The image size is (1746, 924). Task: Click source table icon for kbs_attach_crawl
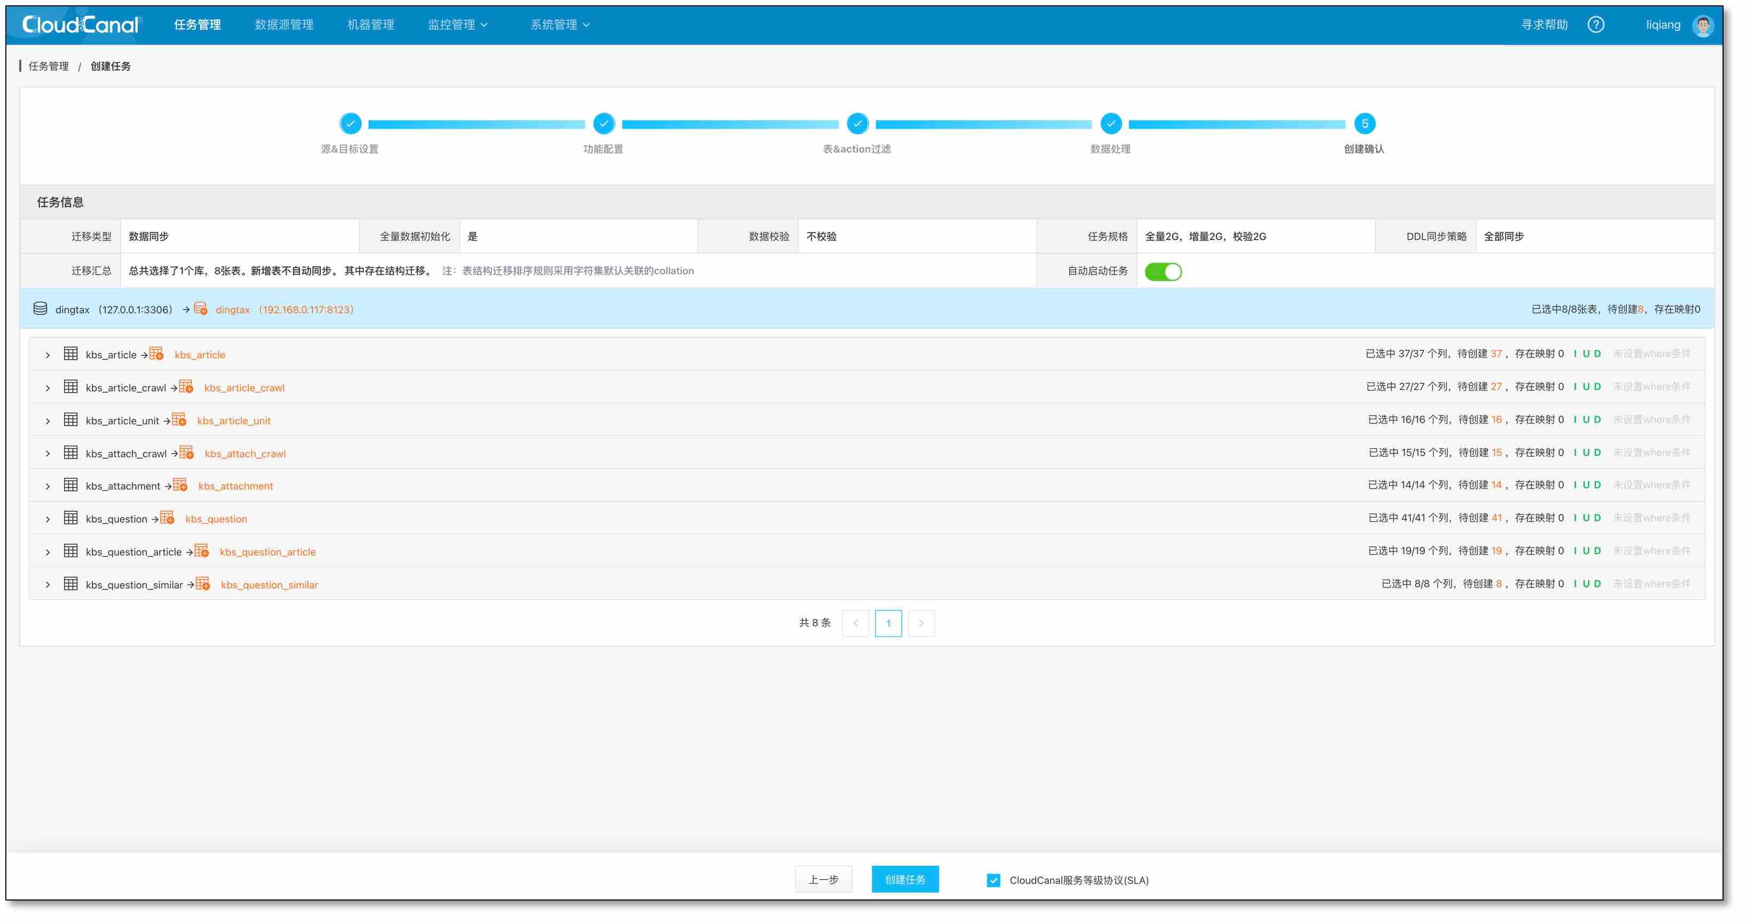pos(70,453)
